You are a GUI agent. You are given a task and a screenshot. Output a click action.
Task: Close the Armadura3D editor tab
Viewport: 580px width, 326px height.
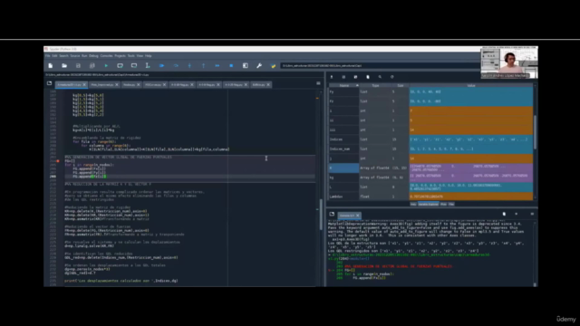click(84, 84)
